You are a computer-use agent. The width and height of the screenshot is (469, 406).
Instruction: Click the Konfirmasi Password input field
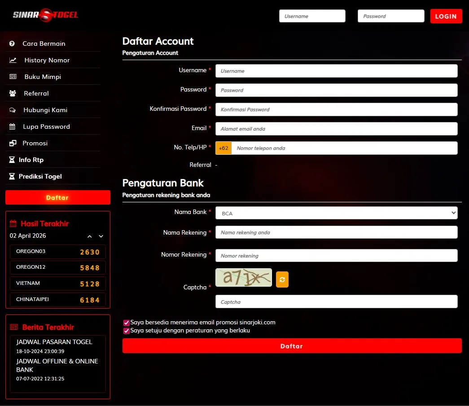point(337,109)
